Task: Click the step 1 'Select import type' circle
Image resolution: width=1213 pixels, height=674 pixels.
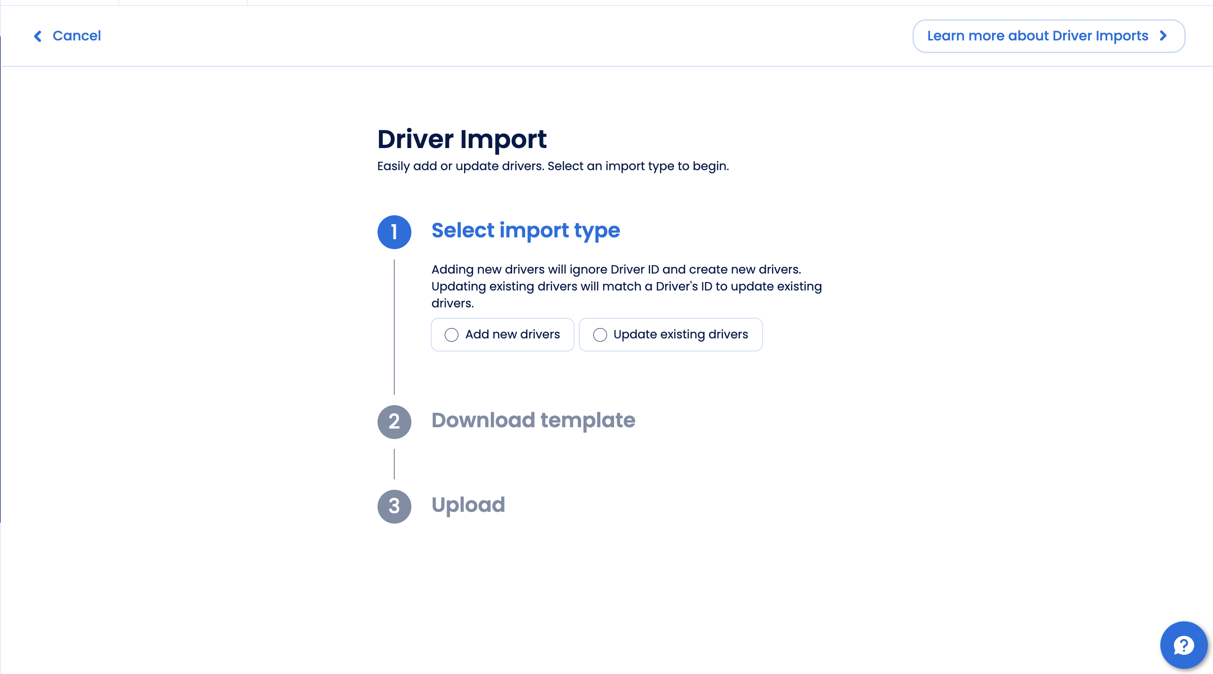Action: click(x=394, y=232)
